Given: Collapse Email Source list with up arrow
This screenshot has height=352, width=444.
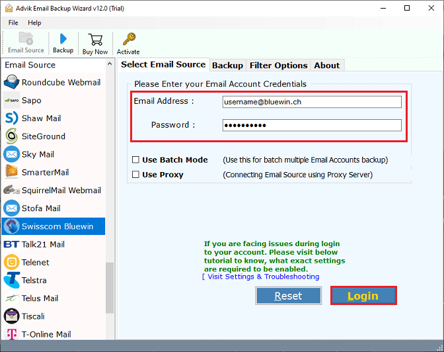Looking at the screenshot, I should click(x=110, y=64).
